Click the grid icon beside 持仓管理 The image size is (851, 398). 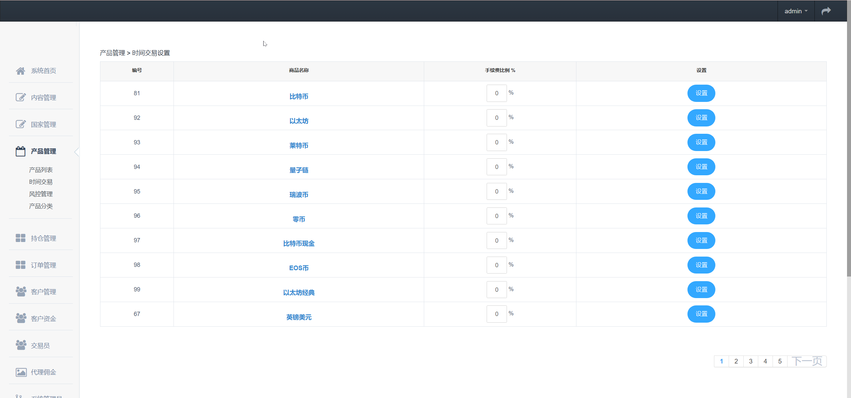pos(21,238)
